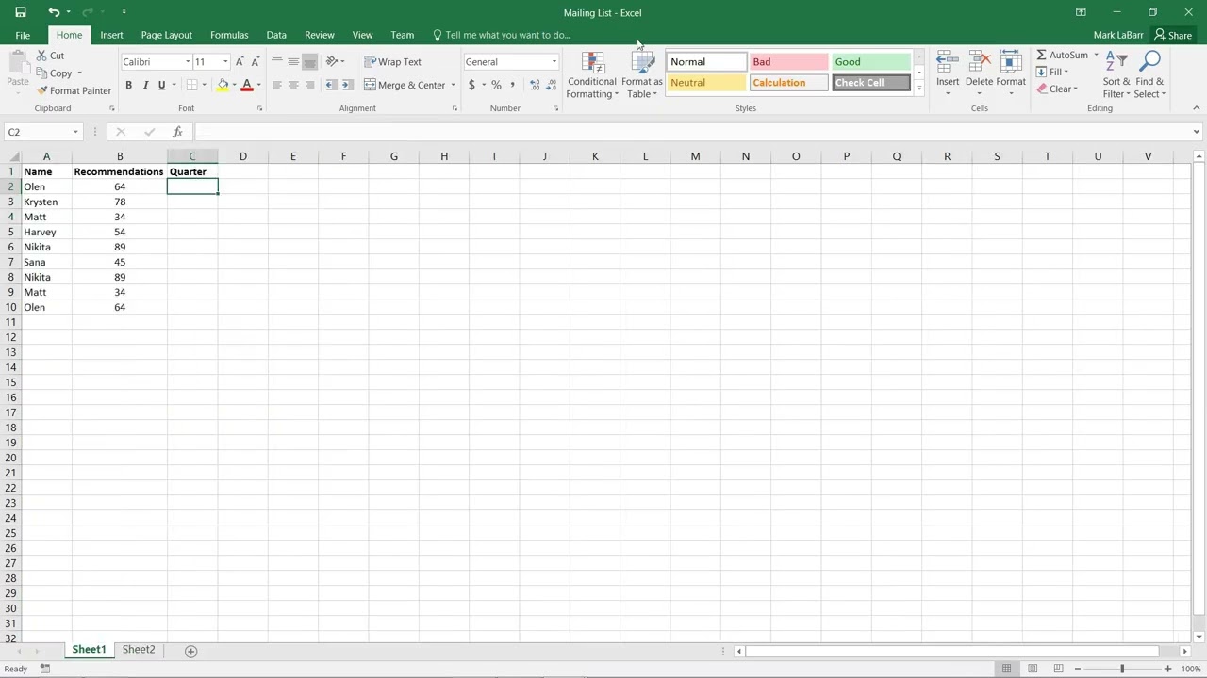Click the Mark LaBarr account name
The width and height of the screenshot is (1207, 678).
[1118, 35]
